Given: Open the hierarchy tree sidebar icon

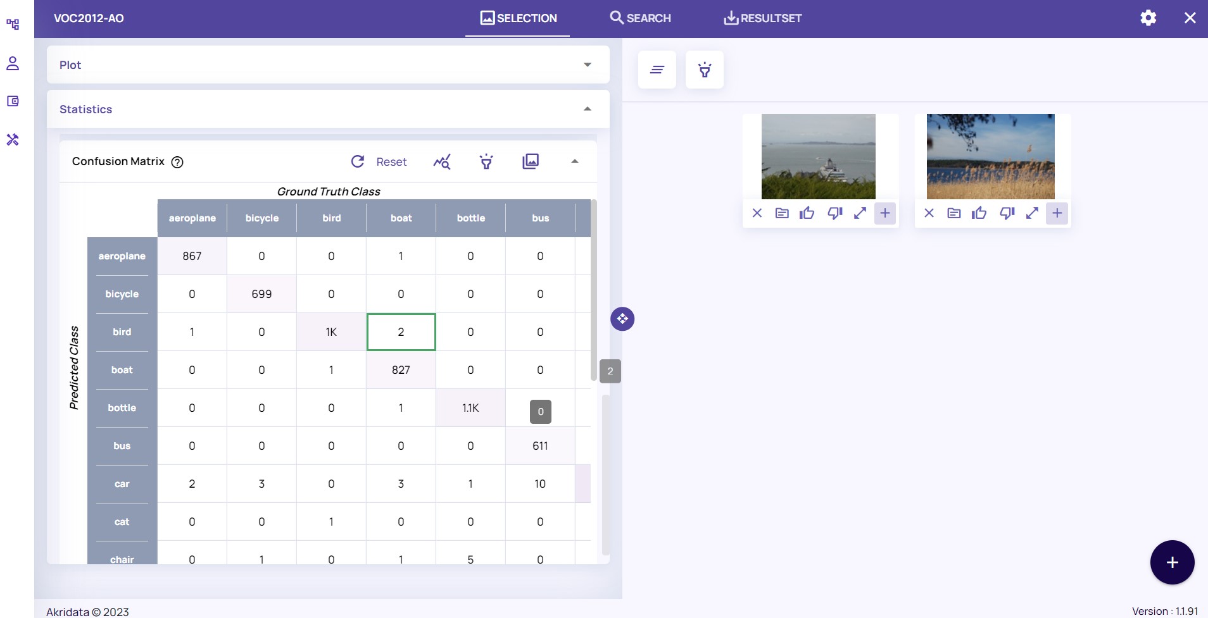Looking at the screenshot, I should click(x=13, y=24).
